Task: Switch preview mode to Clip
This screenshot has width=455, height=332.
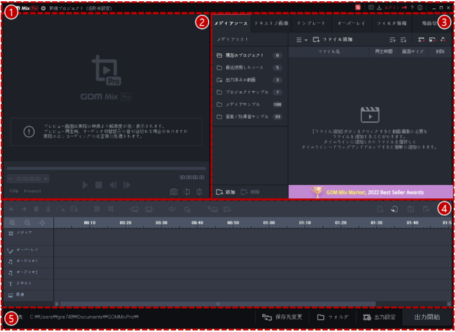Action: click(x=13, y=191)
